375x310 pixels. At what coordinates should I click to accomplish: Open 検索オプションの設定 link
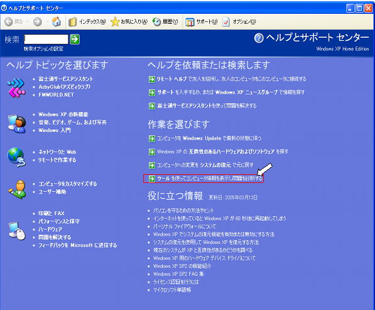tap(43, 49)
